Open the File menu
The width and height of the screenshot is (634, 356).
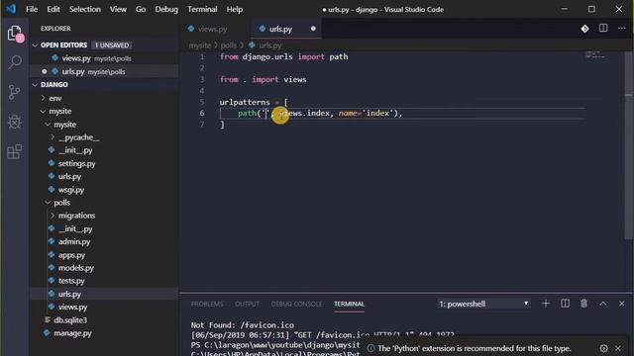[32, 9]
